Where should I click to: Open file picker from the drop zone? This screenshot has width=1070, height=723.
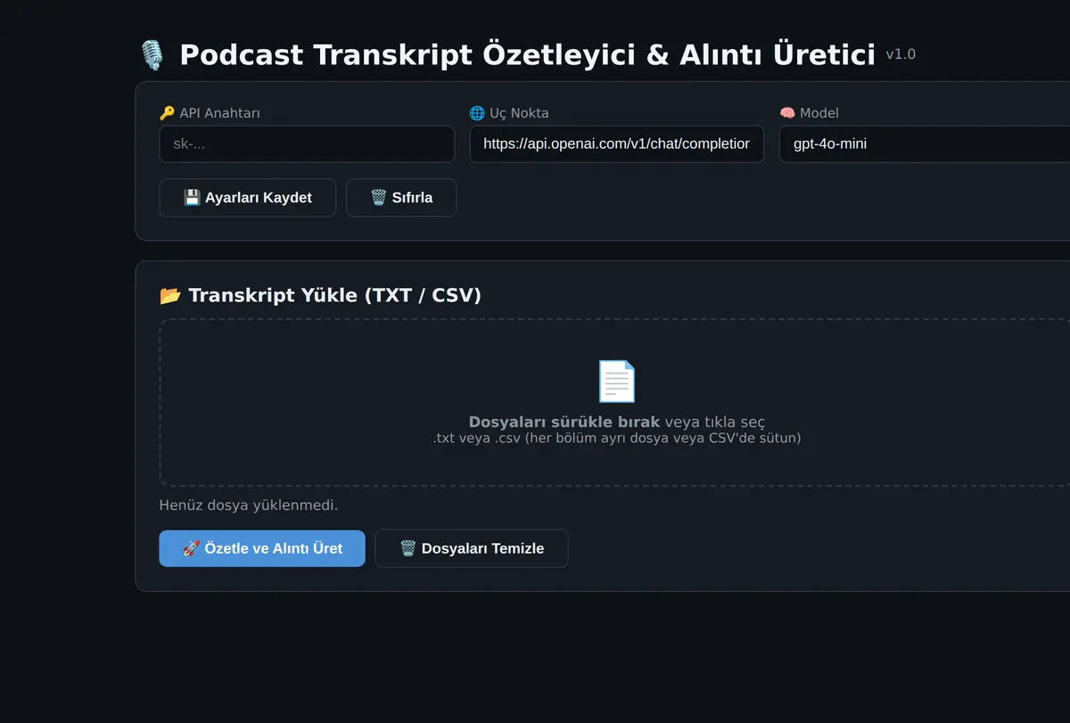(x=616, y=402)
